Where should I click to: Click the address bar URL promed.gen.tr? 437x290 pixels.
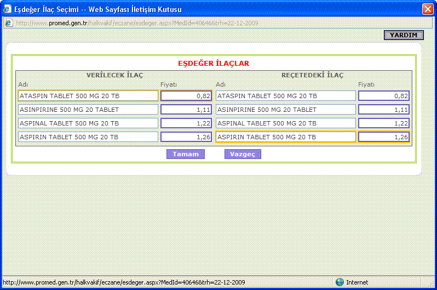point(137,23)
